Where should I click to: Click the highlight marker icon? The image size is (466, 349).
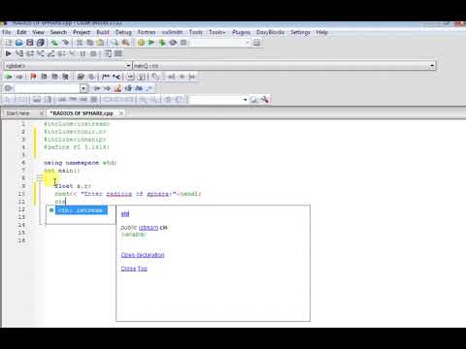click(118, 88)
